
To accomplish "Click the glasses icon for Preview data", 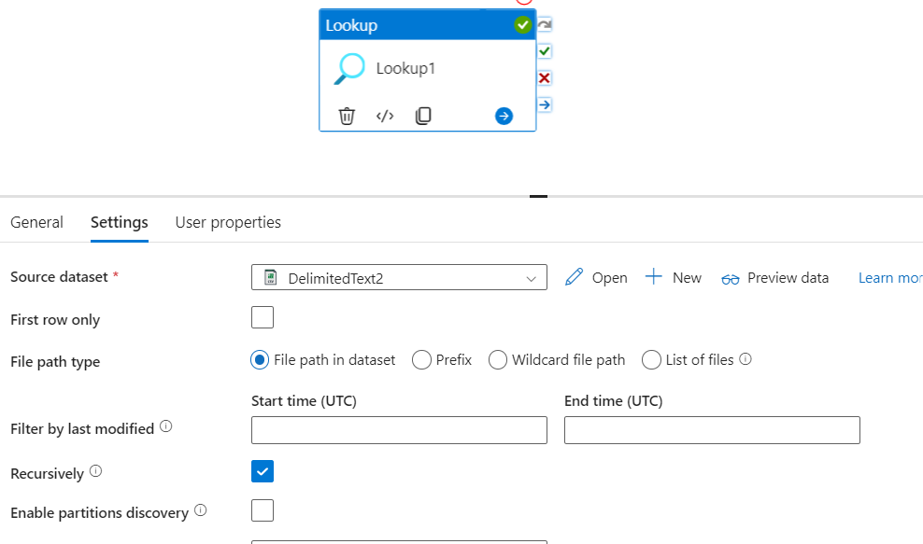I will click(730, 279).
